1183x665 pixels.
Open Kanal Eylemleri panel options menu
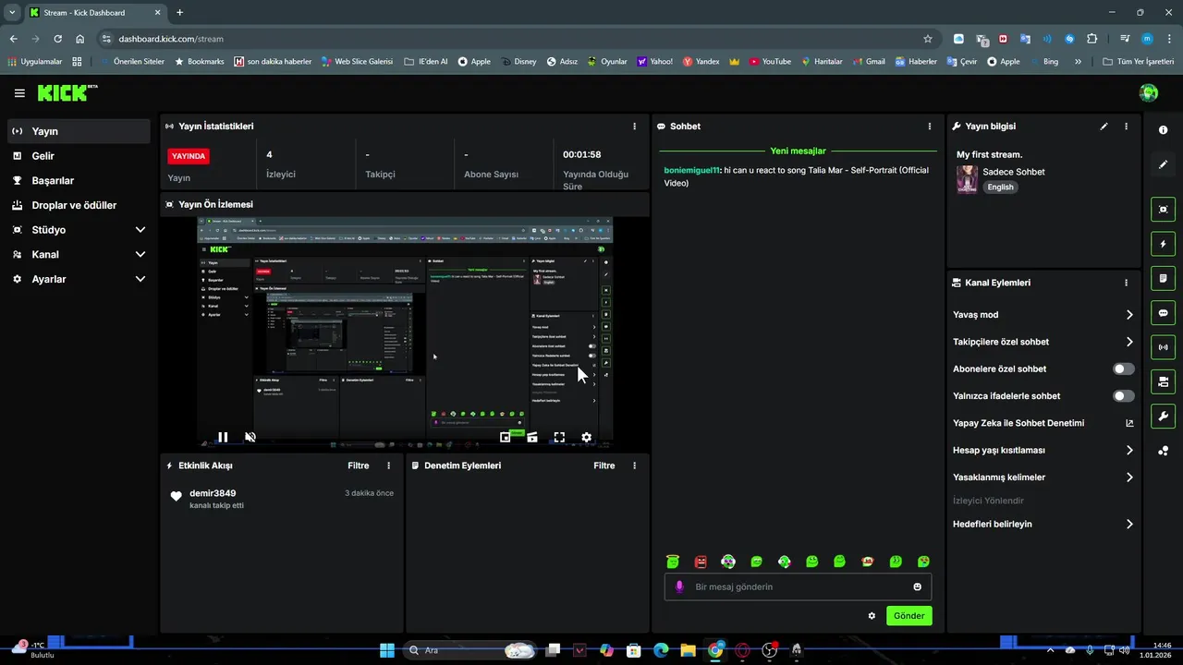point(1126,283)
